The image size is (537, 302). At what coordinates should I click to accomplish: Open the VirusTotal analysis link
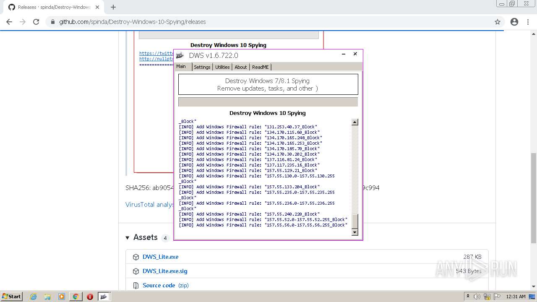tap(149, 205)
